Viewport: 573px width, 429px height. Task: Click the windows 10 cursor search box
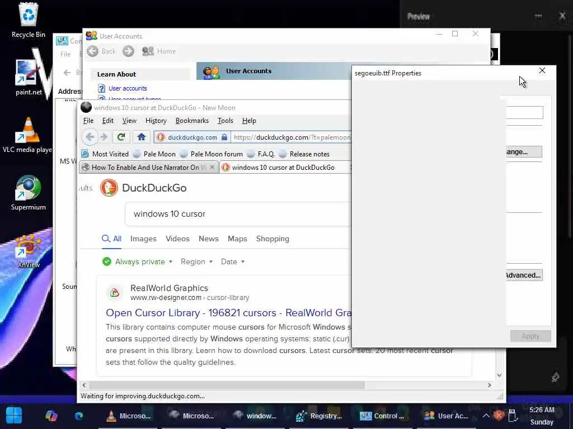coord(237,214)
